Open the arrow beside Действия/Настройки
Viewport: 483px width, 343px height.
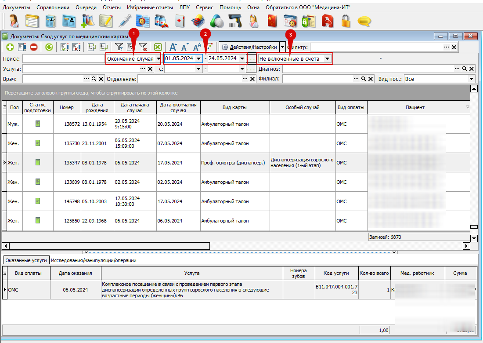point(282,47)
